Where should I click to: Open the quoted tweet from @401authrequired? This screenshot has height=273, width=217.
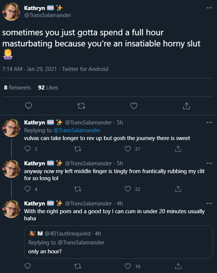pos(118,242)
